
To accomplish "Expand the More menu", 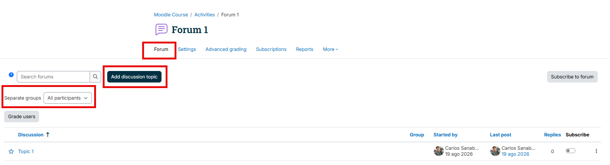I will 330,49.
